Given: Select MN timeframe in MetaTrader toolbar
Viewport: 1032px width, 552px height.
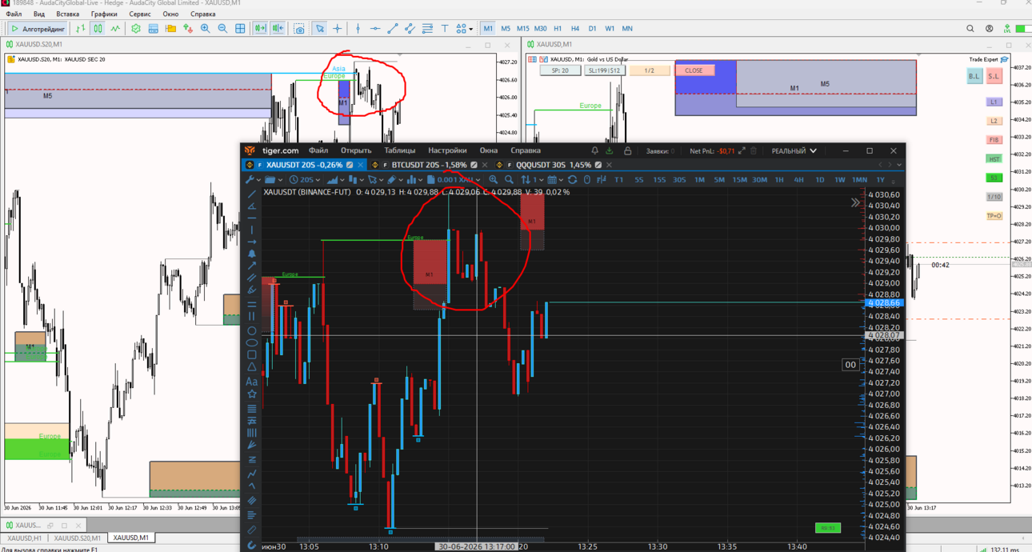Looking at the screenshot, I should (627, 29).
